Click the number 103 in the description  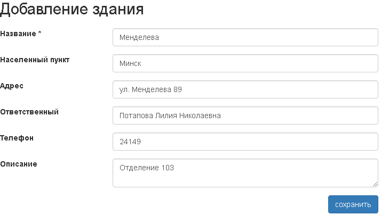coord(168,168)
